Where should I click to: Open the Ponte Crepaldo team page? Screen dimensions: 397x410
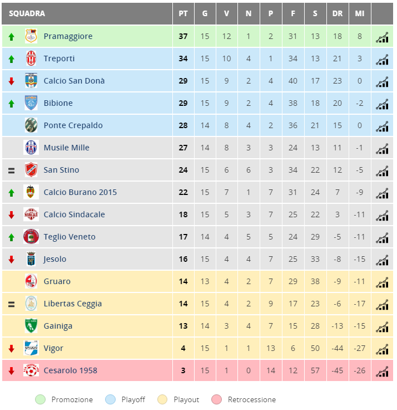(73, 125)
